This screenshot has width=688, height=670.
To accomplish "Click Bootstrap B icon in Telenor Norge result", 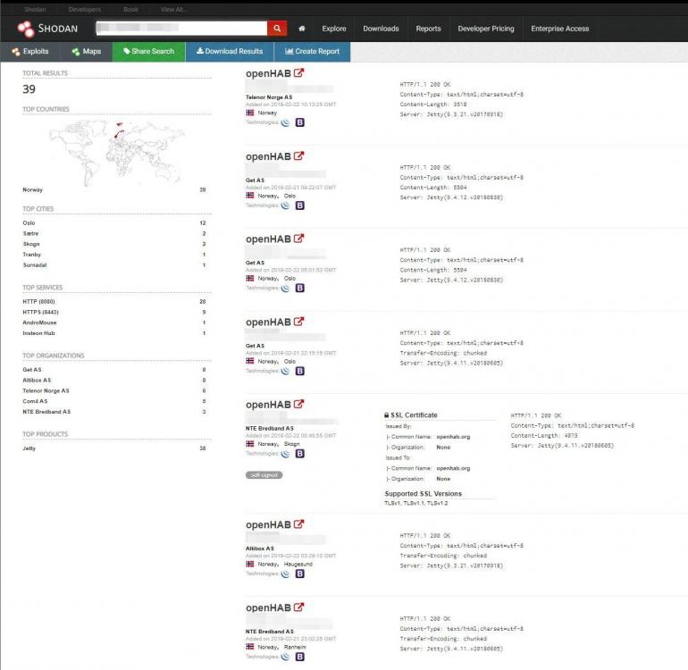I will (x=299, y=122).
